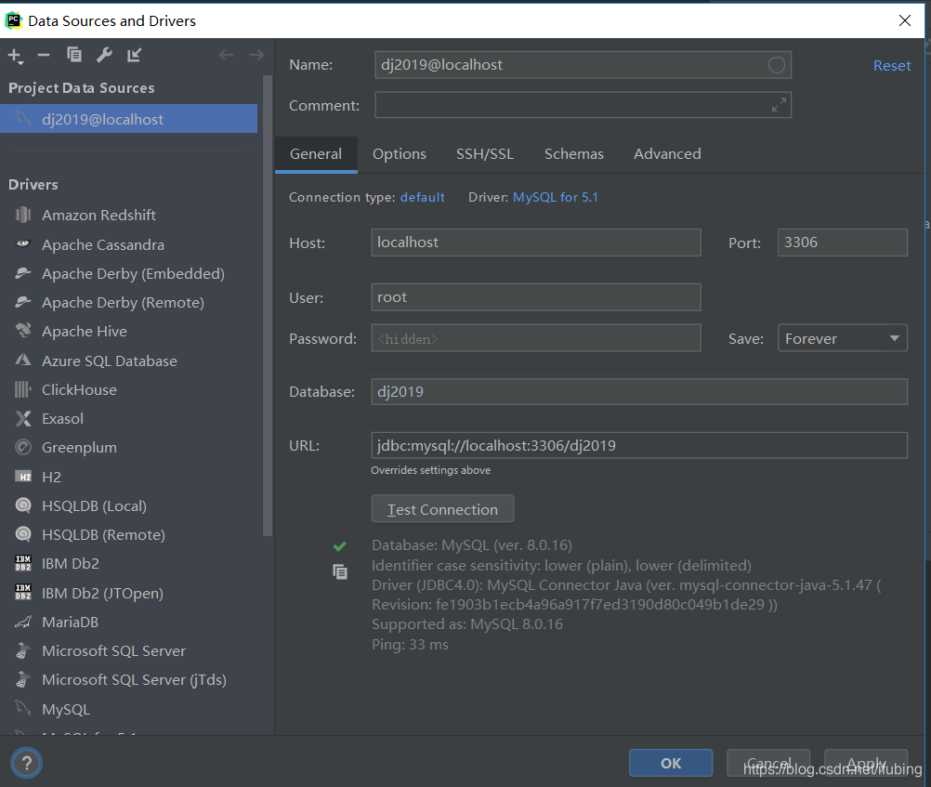Select the IBM Db2 driver
This screenshot has width=931, height=787.
(129, 564)
